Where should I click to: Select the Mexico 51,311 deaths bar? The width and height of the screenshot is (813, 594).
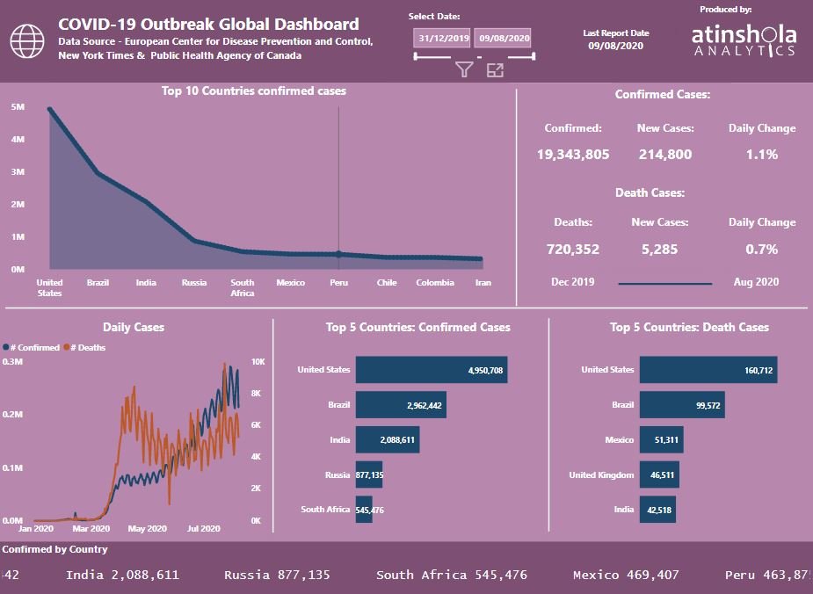(661, 439)
